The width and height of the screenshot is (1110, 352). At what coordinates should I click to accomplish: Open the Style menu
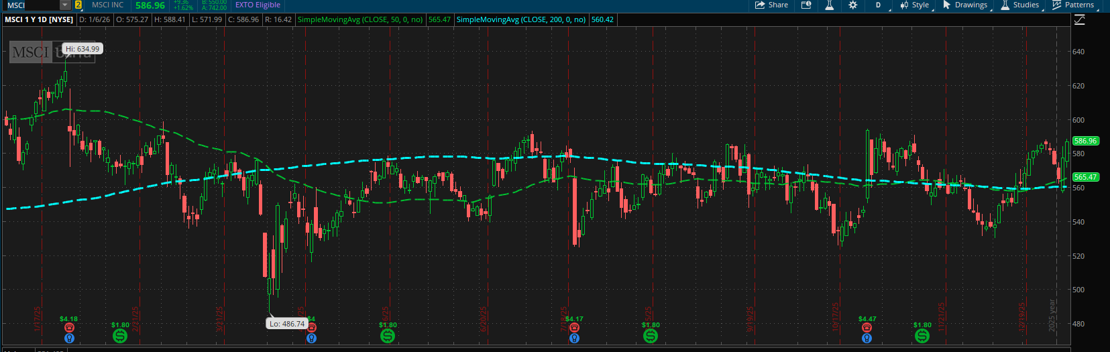(915, 5)
